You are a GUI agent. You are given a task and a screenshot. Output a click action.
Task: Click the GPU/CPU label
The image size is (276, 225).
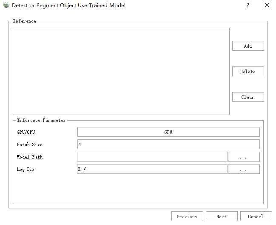pos(26,132)
